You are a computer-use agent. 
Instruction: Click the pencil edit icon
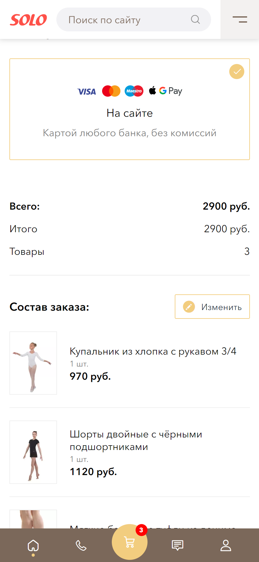tap(189, 307)
